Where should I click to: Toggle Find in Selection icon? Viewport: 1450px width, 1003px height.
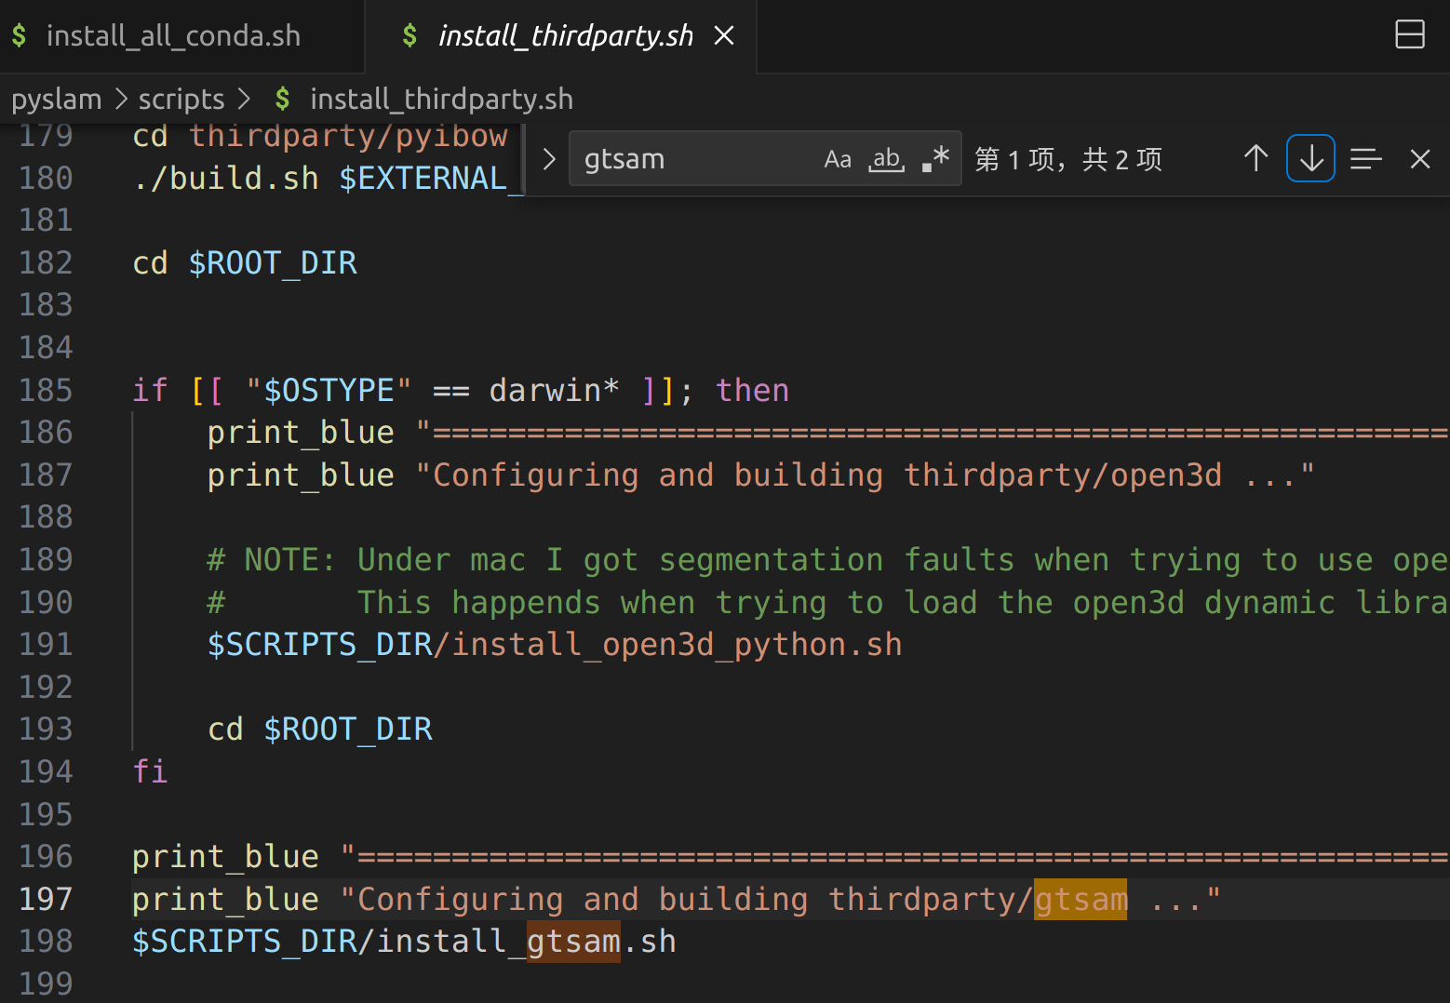pos(1365,159)
